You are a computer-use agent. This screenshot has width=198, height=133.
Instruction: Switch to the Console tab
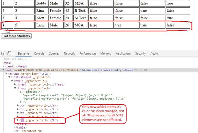[x=39, y=54]
